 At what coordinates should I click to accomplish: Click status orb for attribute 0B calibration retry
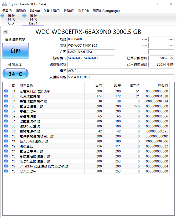[6, 126]
